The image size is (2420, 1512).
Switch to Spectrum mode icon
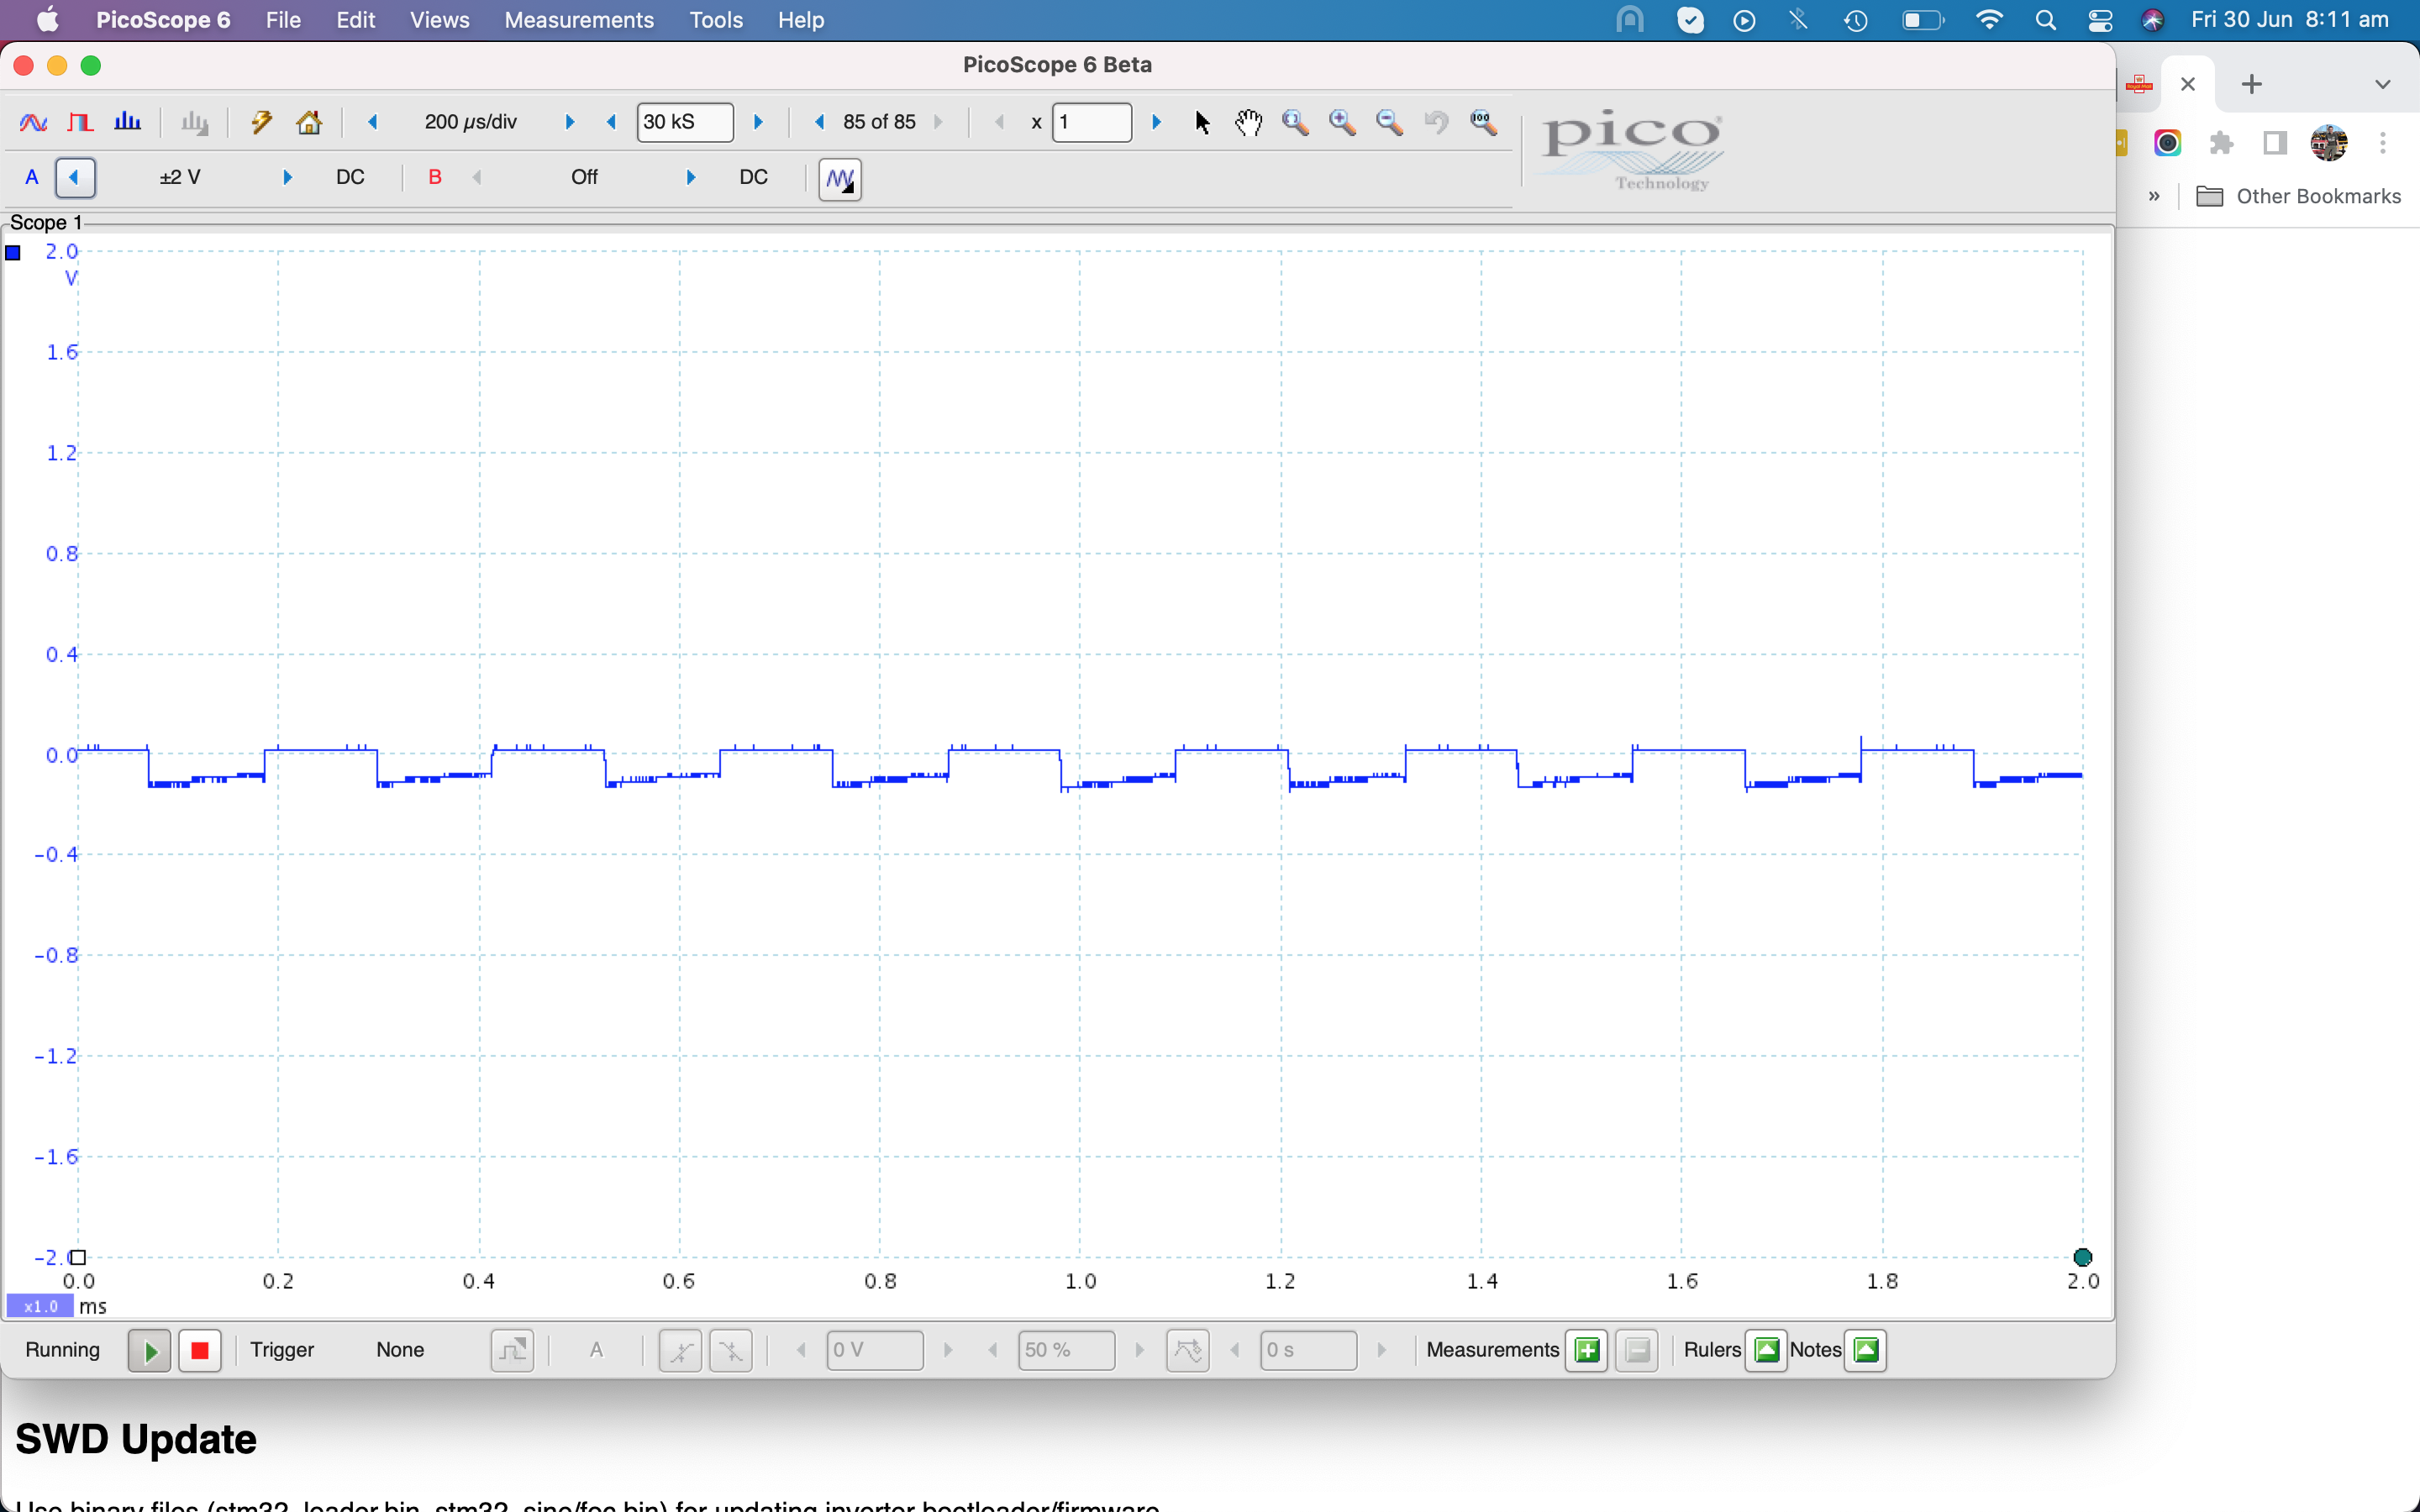click(x=127, y=122)
